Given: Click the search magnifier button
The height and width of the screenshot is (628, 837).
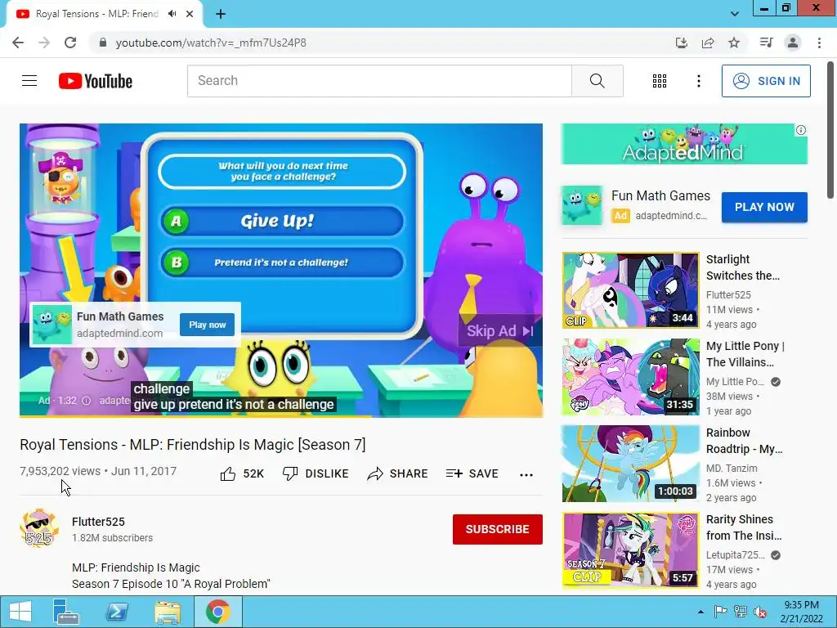Looking at the screenshot, I should coord(598,81).
